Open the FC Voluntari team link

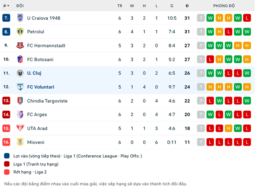click(41, 87)
